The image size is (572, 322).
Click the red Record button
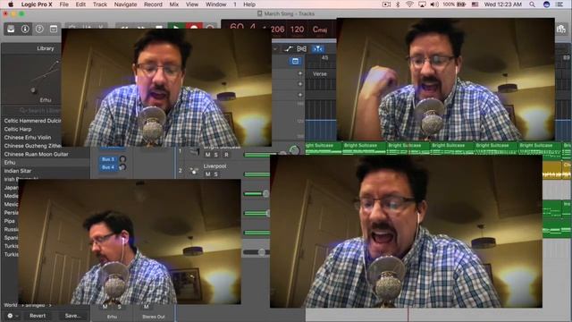(x=194, y=27)
